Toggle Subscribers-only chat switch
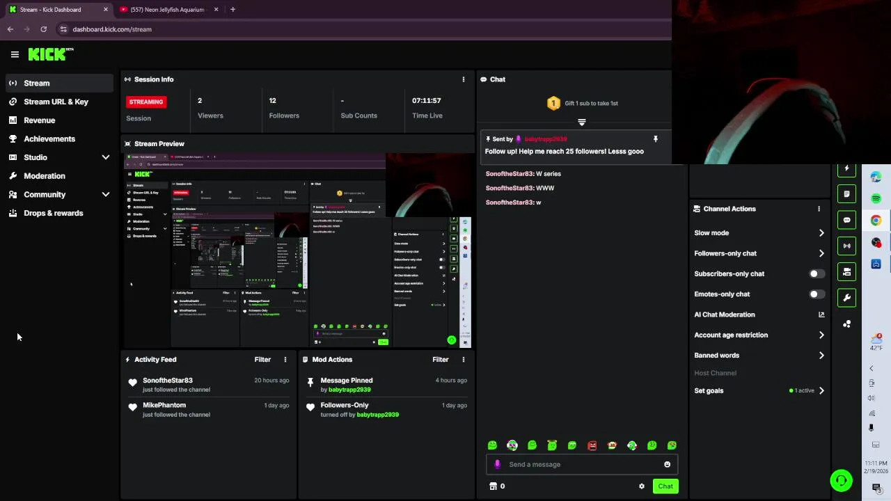This screenshot has height=501, width=891. click(x=817, y=274)
